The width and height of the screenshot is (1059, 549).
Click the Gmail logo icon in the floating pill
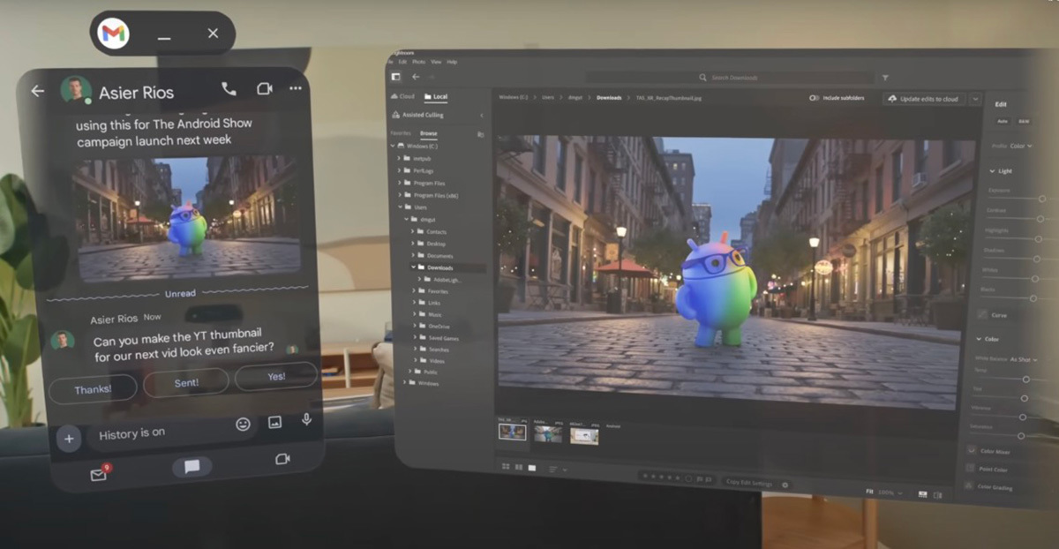(114, 34)
